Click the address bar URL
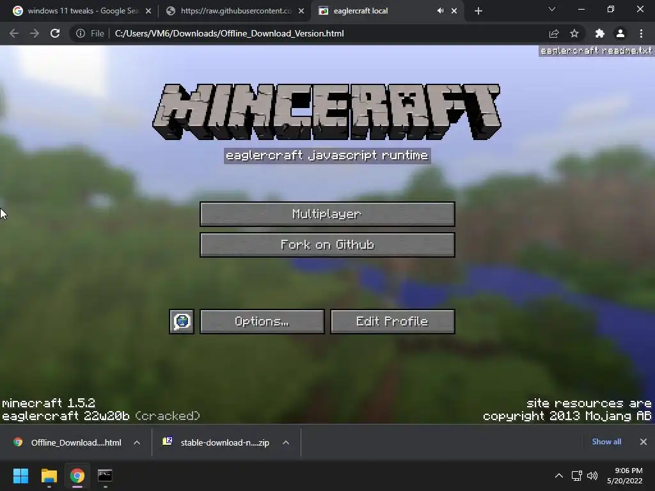655x491 pixels. tap(230, 33)
